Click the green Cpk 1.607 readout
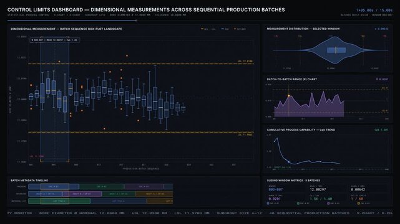Viewport: 400px width, 224px height. pyautogui.click(x=381, y=130)
